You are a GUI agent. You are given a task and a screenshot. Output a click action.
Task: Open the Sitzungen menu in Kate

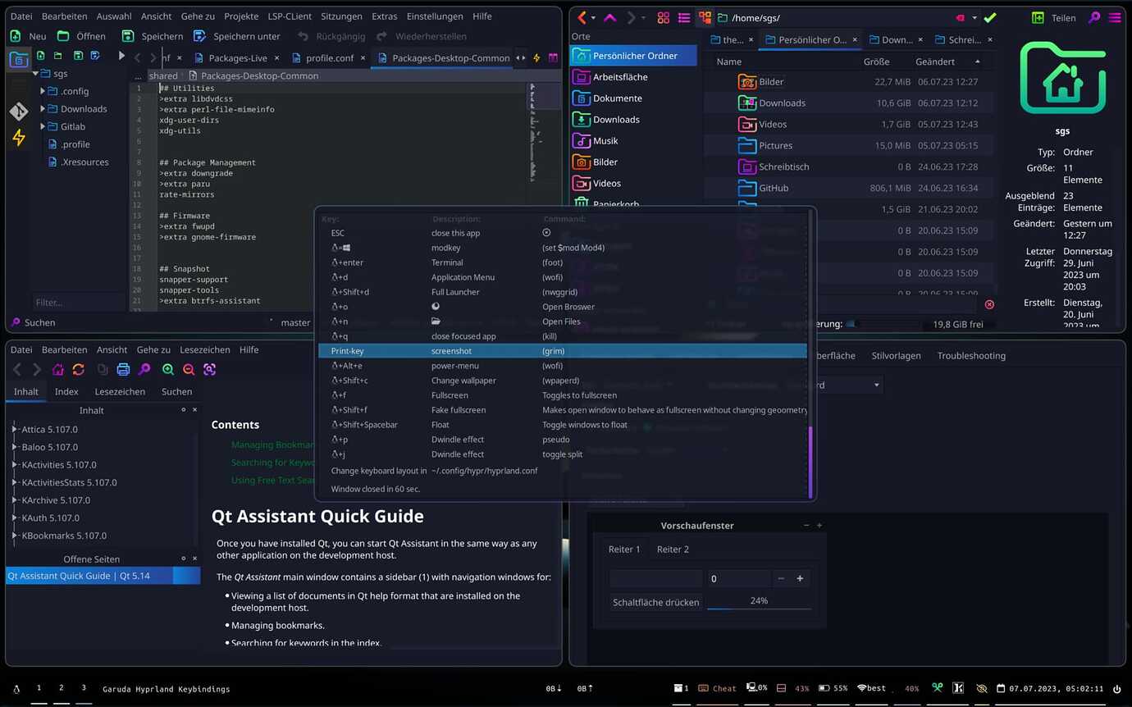click(x=341, y=16)
